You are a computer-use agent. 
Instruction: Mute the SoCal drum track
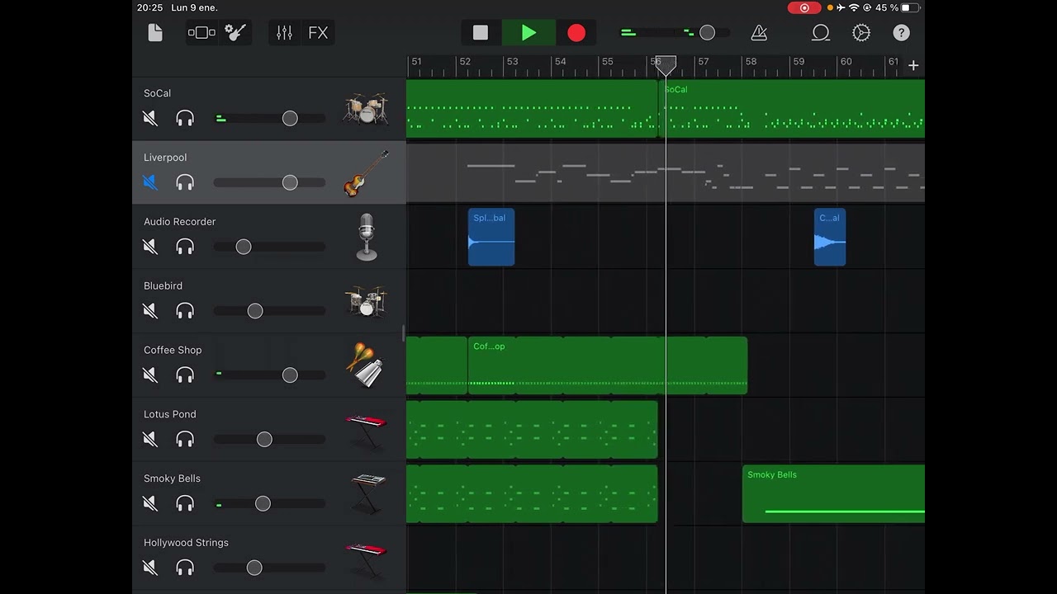point(150,118)
